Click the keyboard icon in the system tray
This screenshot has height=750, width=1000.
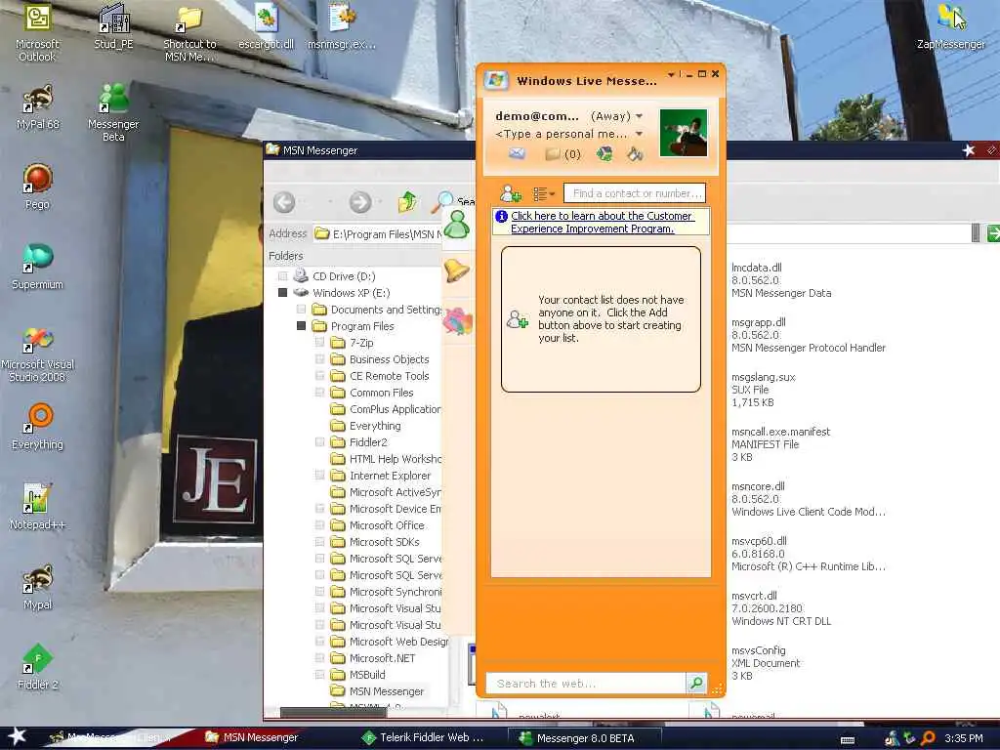point(848,740)
